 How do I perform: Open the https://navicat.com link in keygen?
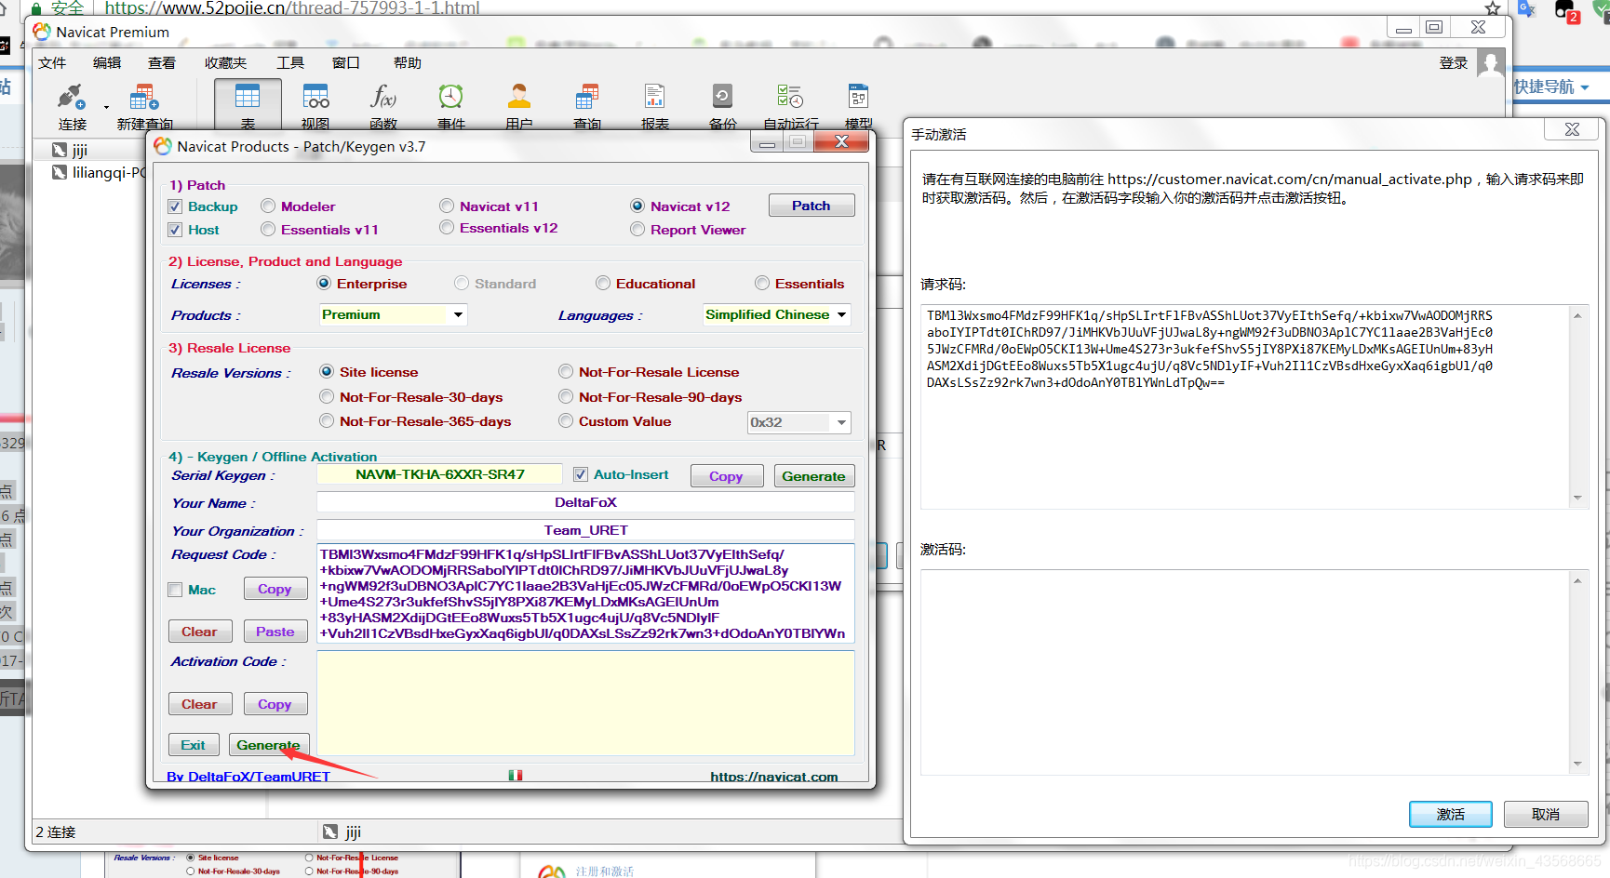tap(774, 777)
